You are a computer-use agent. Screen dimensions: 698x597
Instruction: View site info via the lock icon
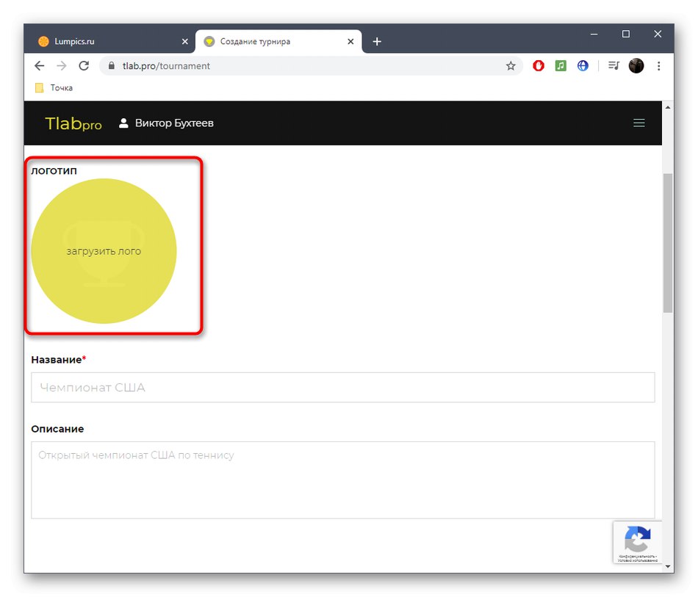(x=111, y=65)
